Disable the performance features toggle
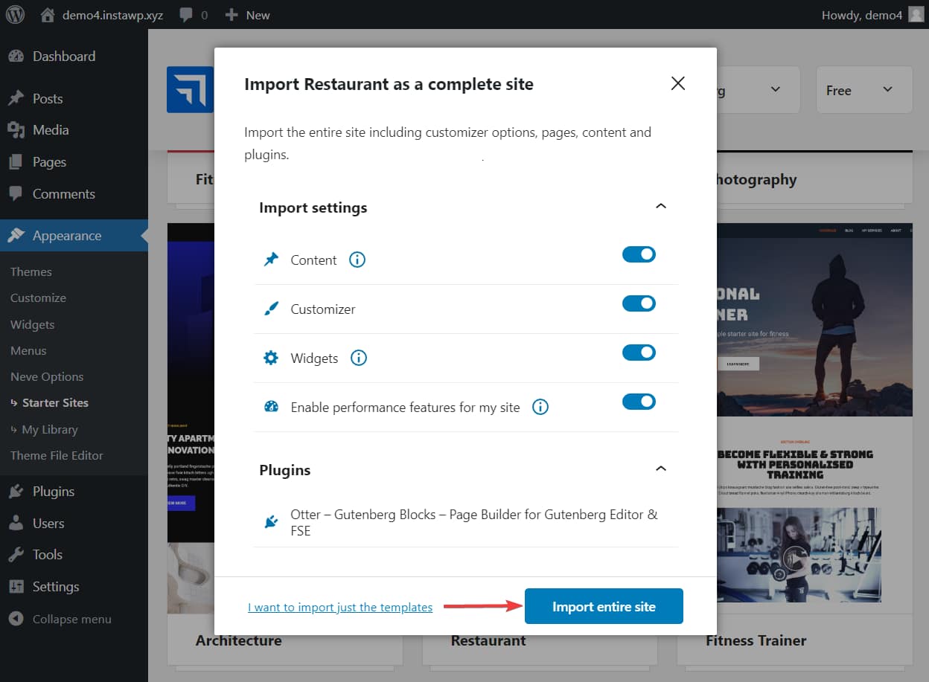 639,402
